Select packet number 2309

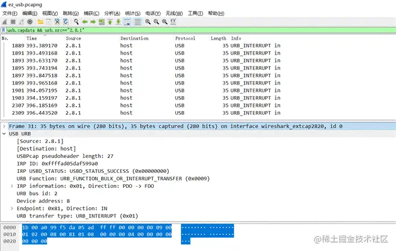pyautogui.click(x=200, y=113)
